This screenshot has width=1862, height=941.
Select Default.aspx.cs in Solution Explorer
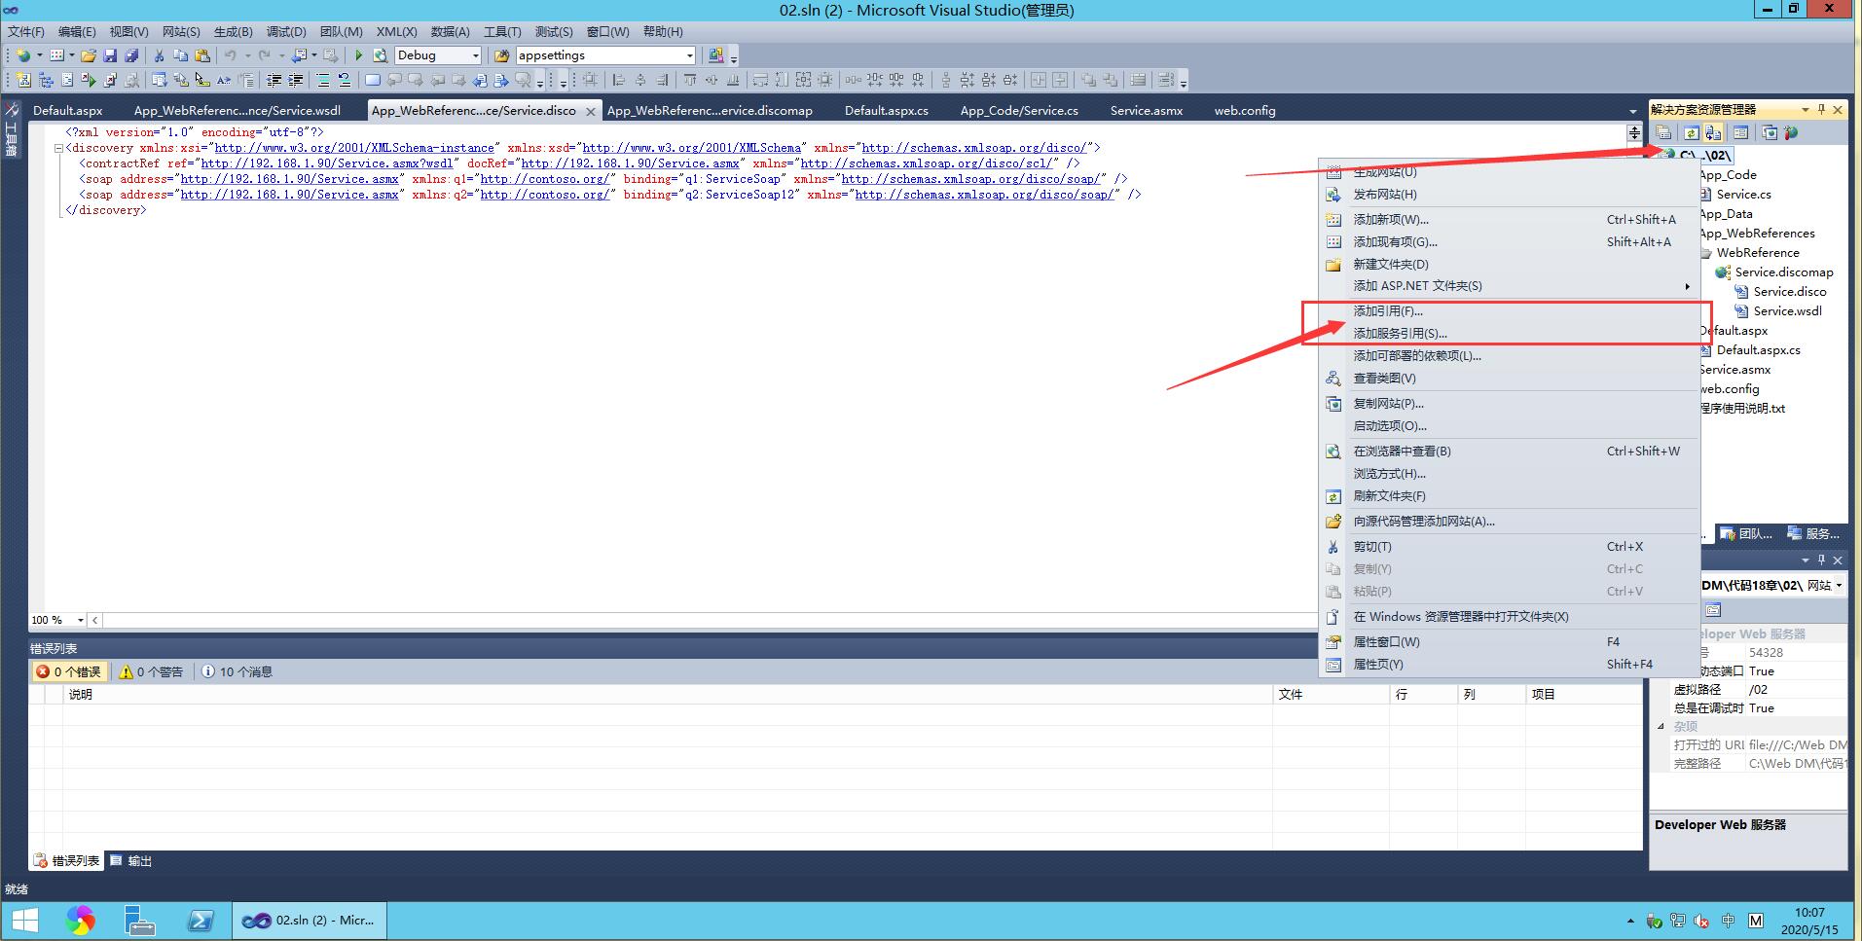(x=1758, y=350)
